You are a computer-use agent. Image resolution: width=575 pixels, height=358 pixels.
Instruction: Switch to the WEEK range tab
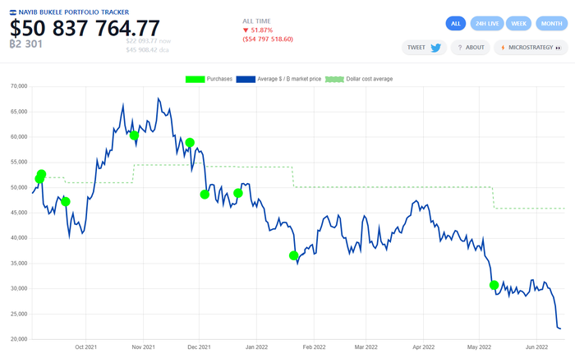(518, 24)
